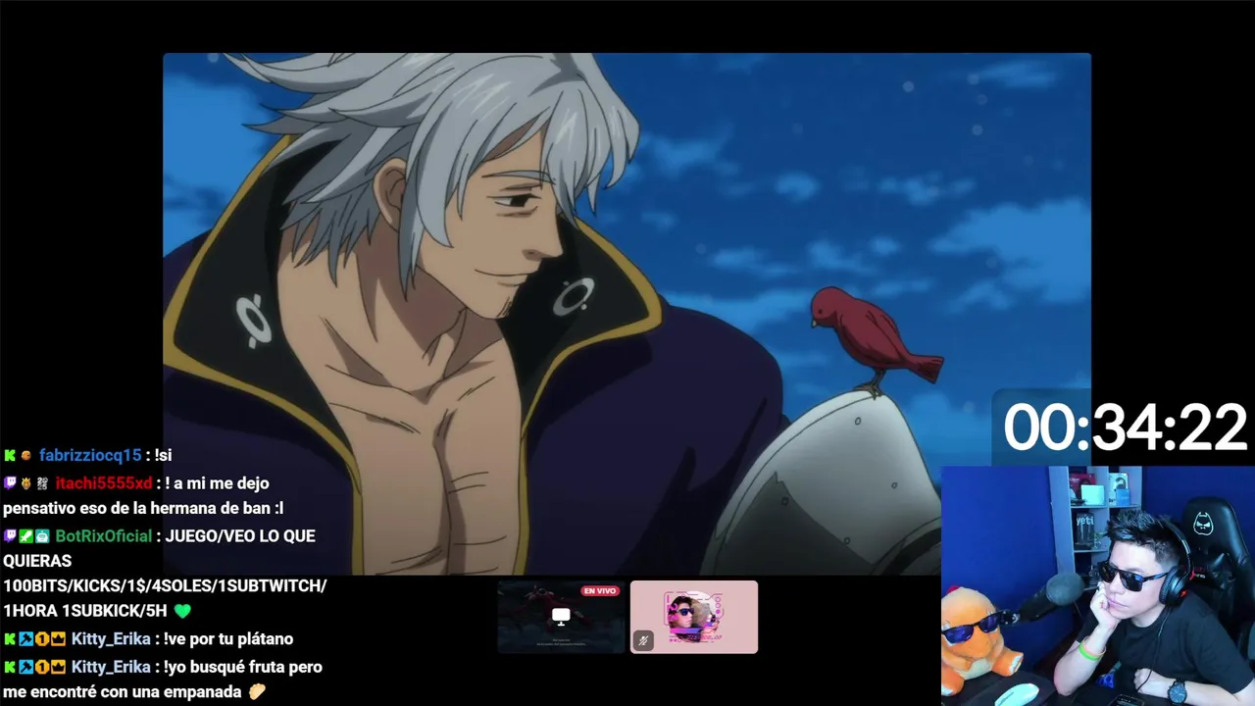Click chat text "!ve por tu plátano"
The image size is (1255, 706).
(x=228, y=638)
